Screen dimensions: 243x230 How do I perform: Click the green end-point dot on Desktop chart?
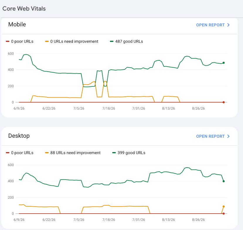click(224, 181)
